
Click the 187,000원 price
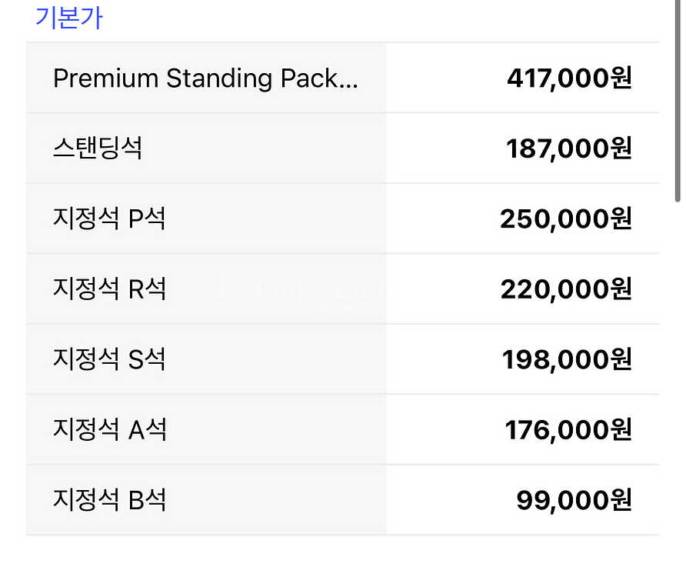coord(569,148)
